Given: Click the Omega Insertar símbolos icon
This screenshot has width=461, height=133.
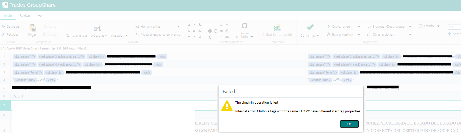Looking at the screenshot, I should click(244, 26).
